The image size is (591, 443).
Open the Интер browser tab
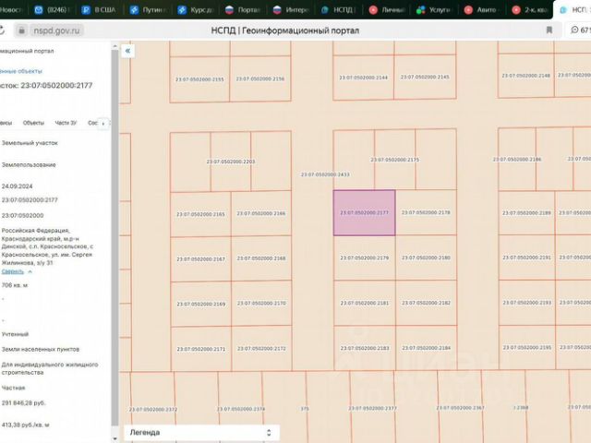[x=291, y=10]
